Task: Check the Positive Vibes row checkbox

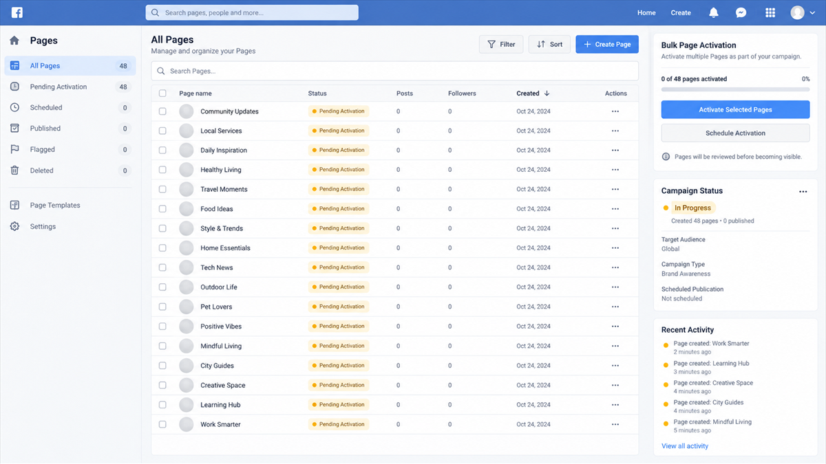Action: 162,327
